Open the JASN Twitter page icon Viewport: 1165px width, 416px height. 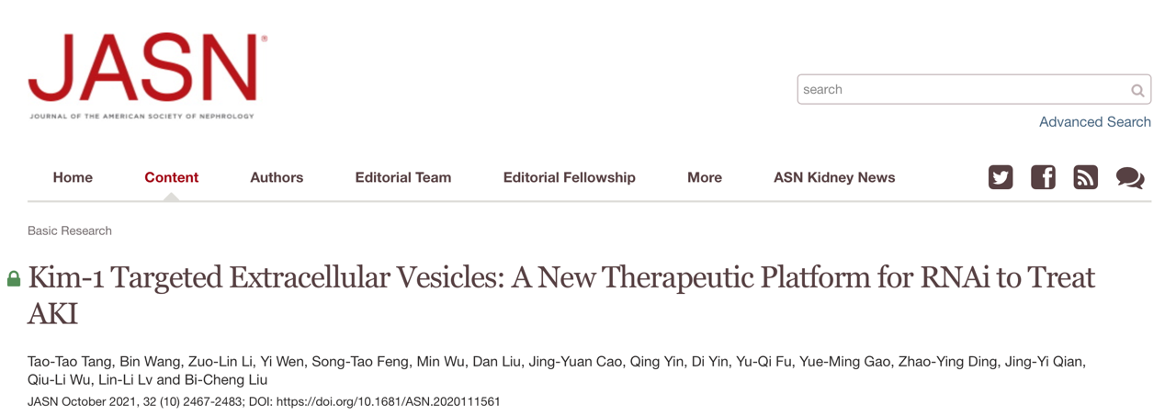tap(1001, 177)
